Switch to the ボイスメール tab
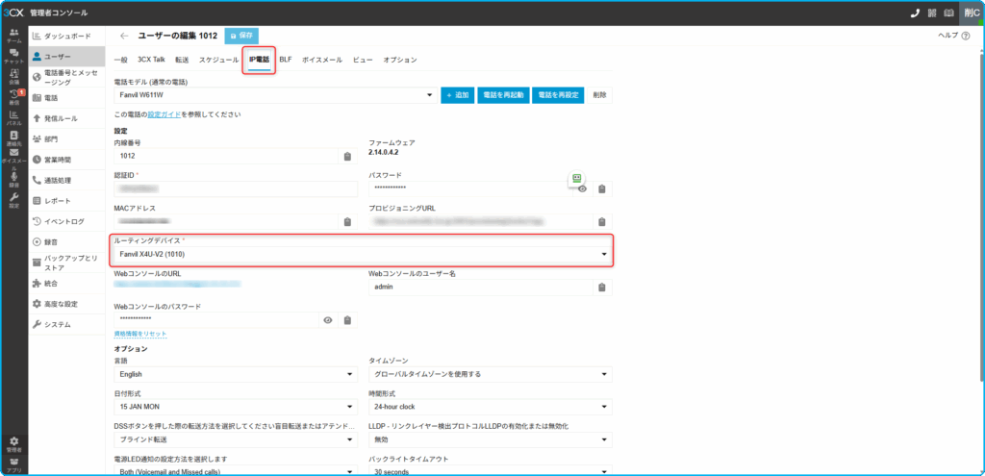Image resolution: width=985 pixels, height=476 pixels. [322, 60]
